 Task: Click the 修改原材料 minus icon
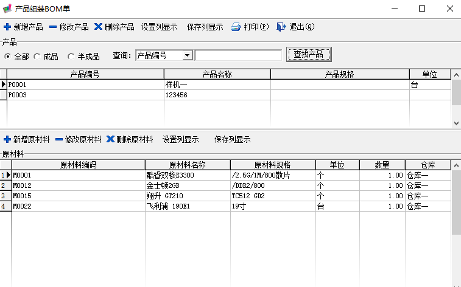59,139
